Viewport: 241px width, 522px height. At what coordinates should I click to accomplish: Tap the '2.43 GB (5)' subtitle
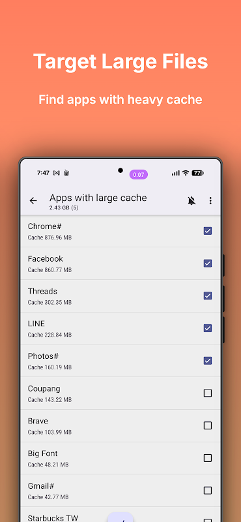tap(64, 207)
